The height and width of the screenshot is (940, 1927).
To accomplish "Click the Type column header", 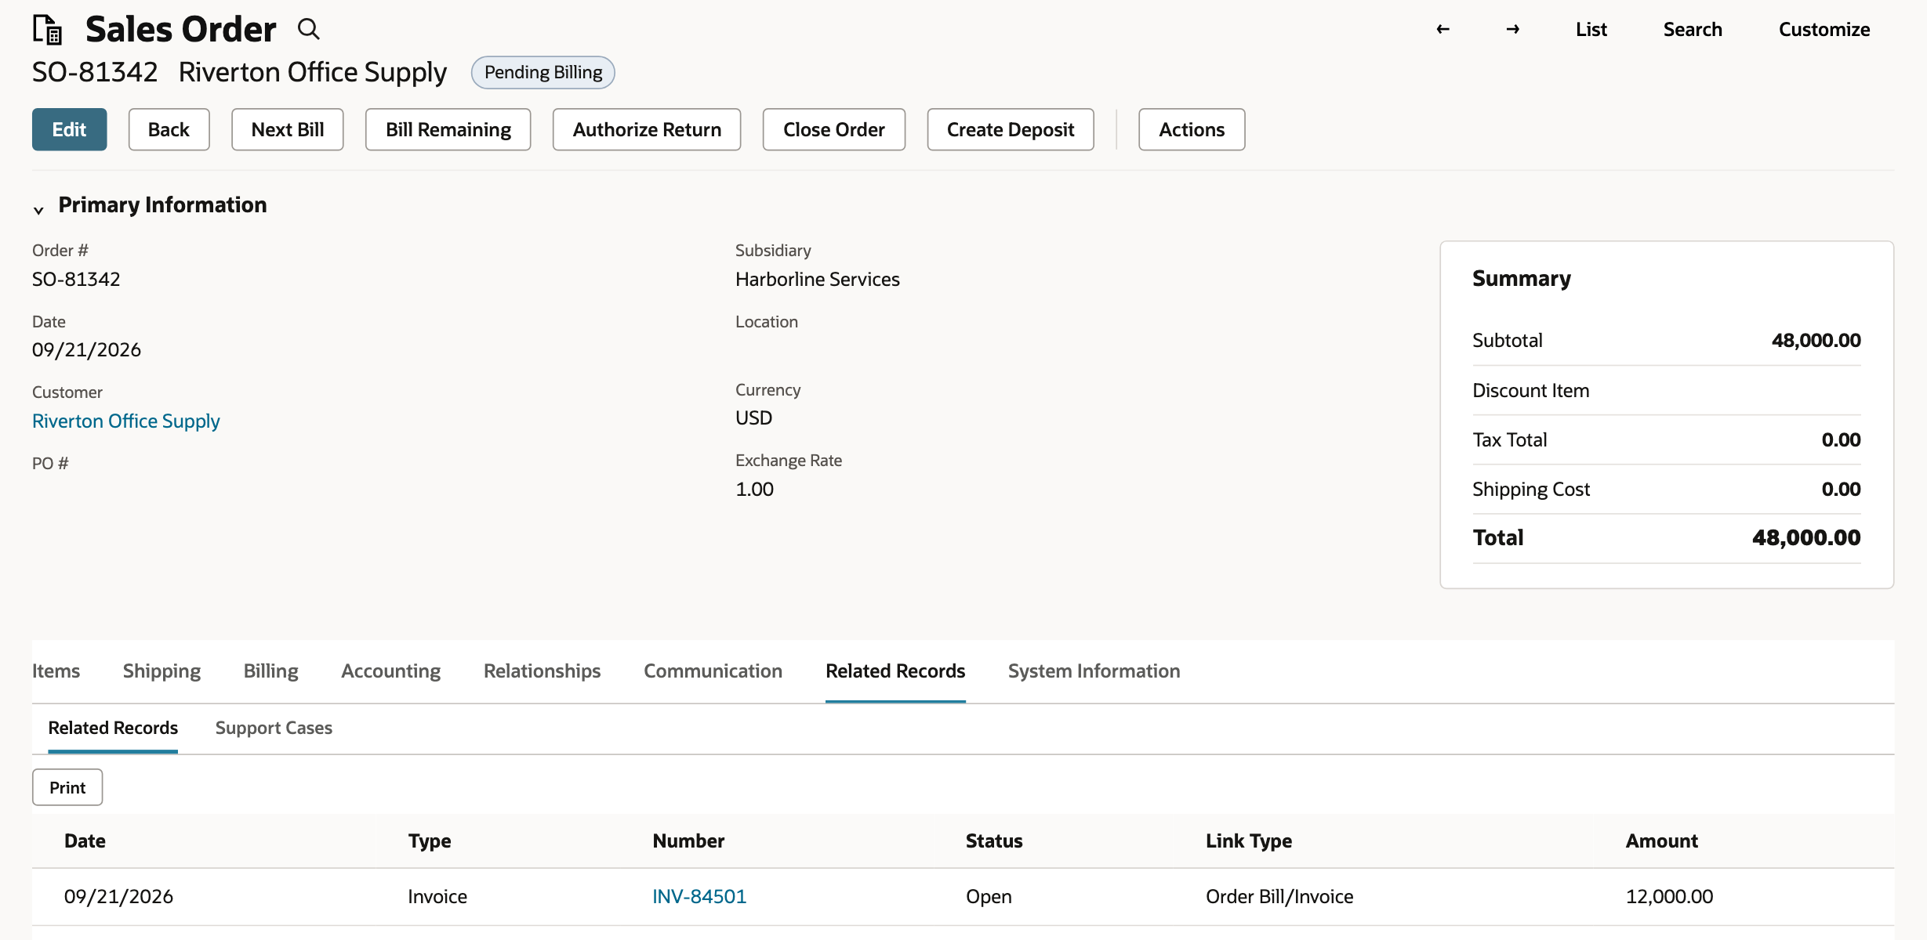I will click(x=430, y=841).
